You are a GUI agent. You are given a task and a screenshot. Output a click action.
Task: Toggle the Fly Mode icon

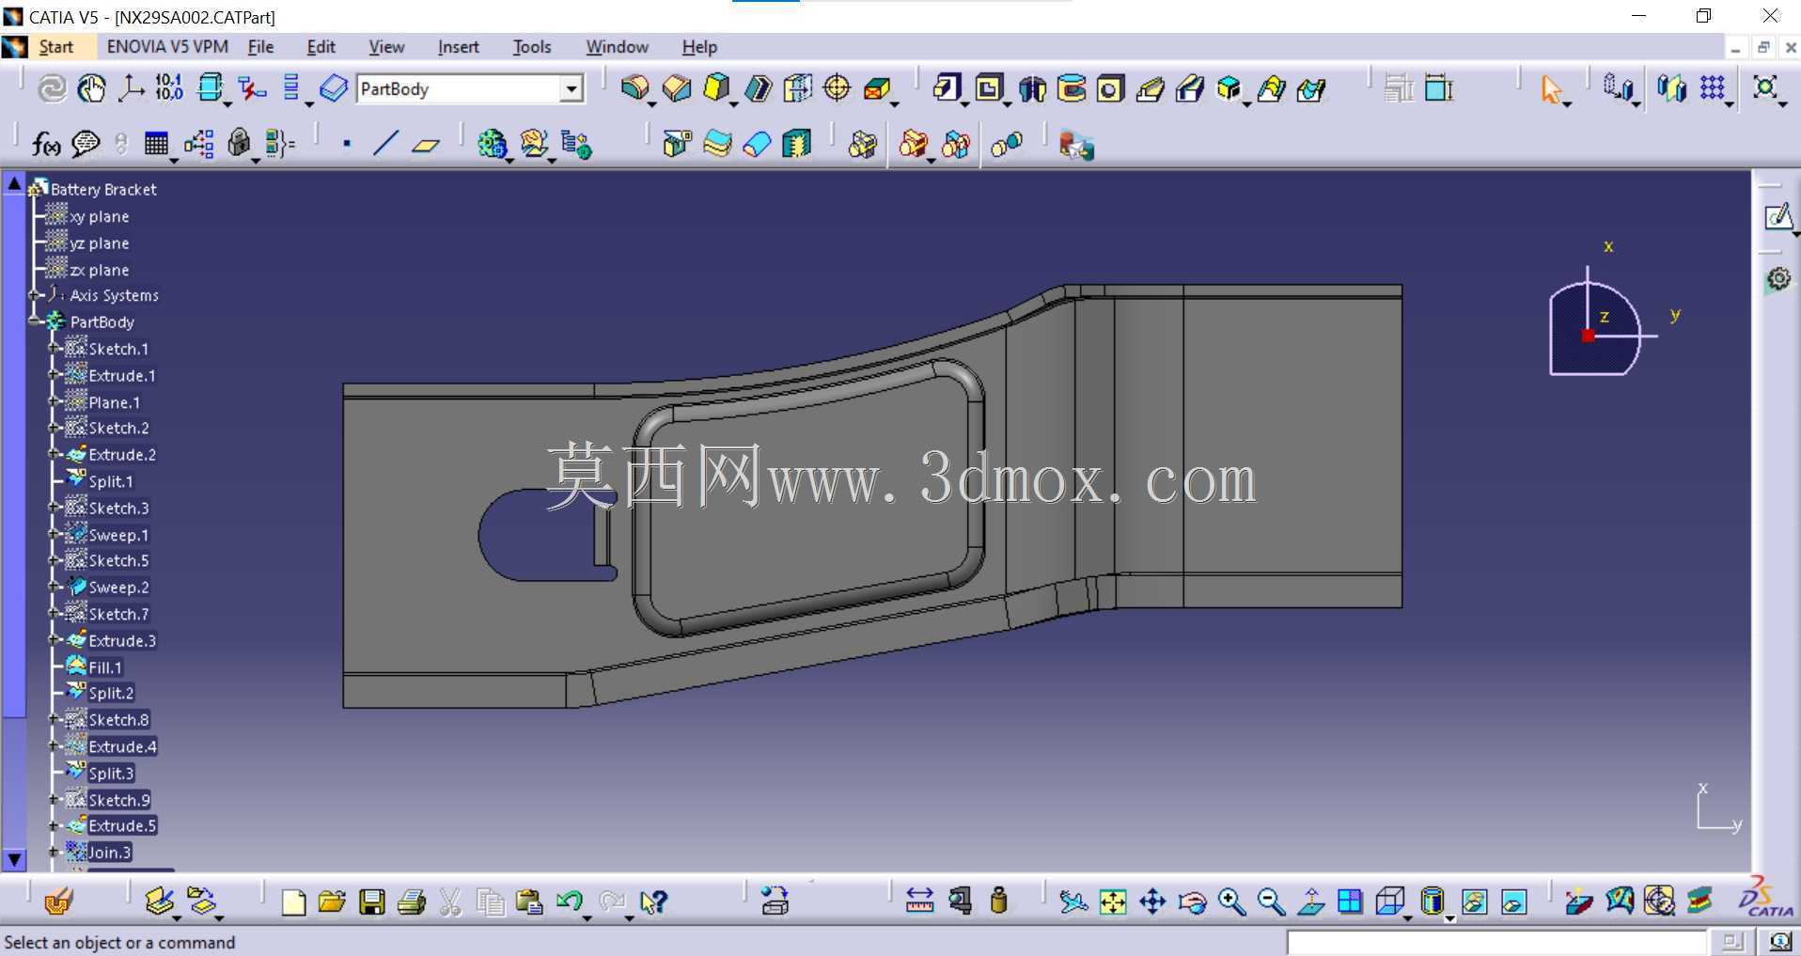(x=1073, y=901)
